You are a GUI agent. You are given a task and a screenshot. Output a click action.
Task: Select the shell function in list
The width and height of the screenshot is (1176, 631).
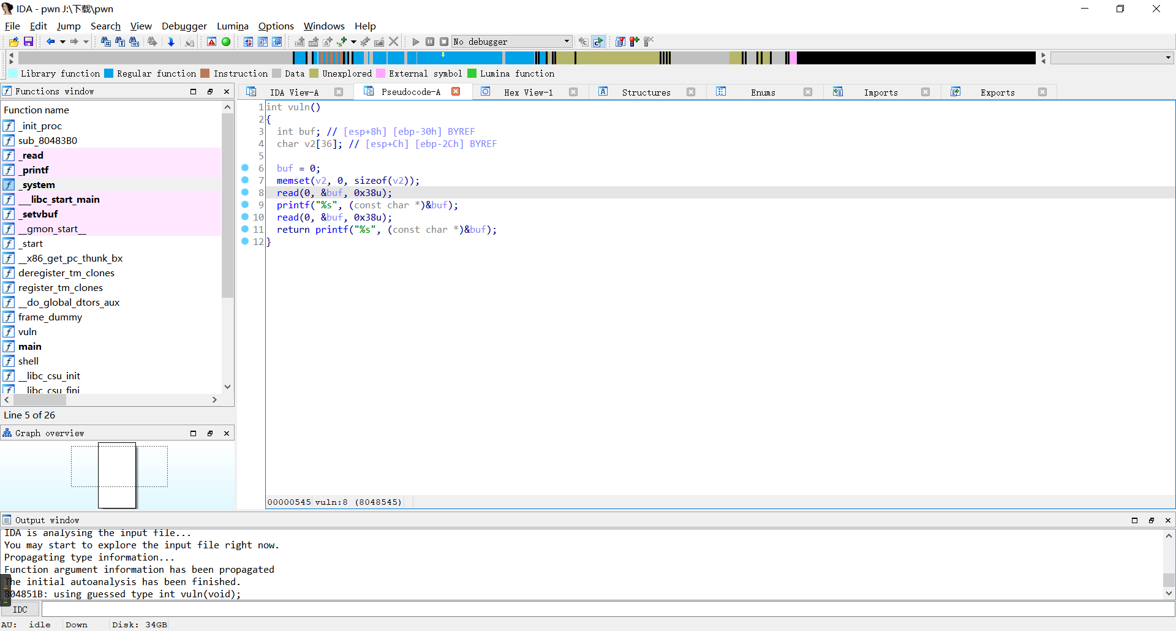pos(28,361)
